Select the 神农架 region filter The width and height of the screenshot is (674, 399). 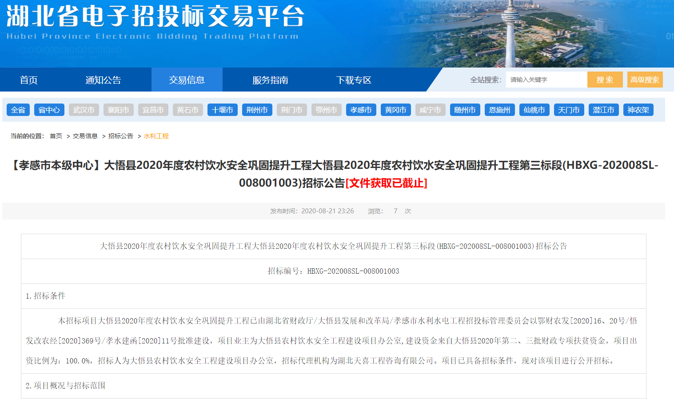point(638,110)
